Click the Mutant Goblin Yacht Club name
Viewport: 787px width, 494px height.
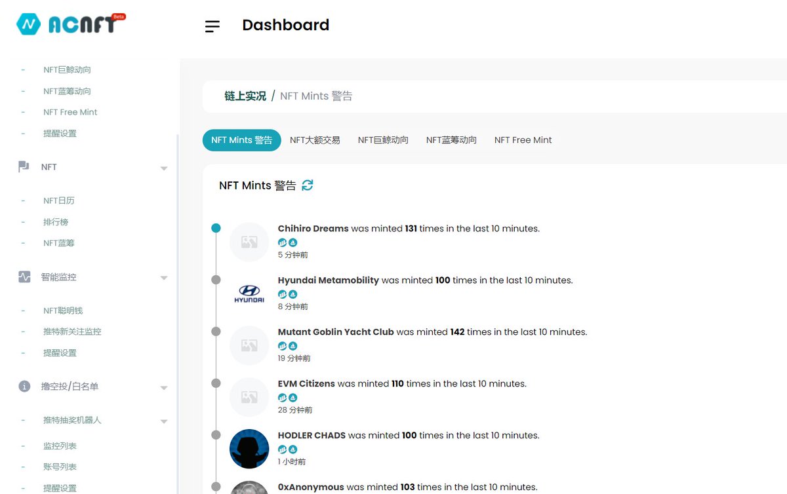tap(336, 332)
